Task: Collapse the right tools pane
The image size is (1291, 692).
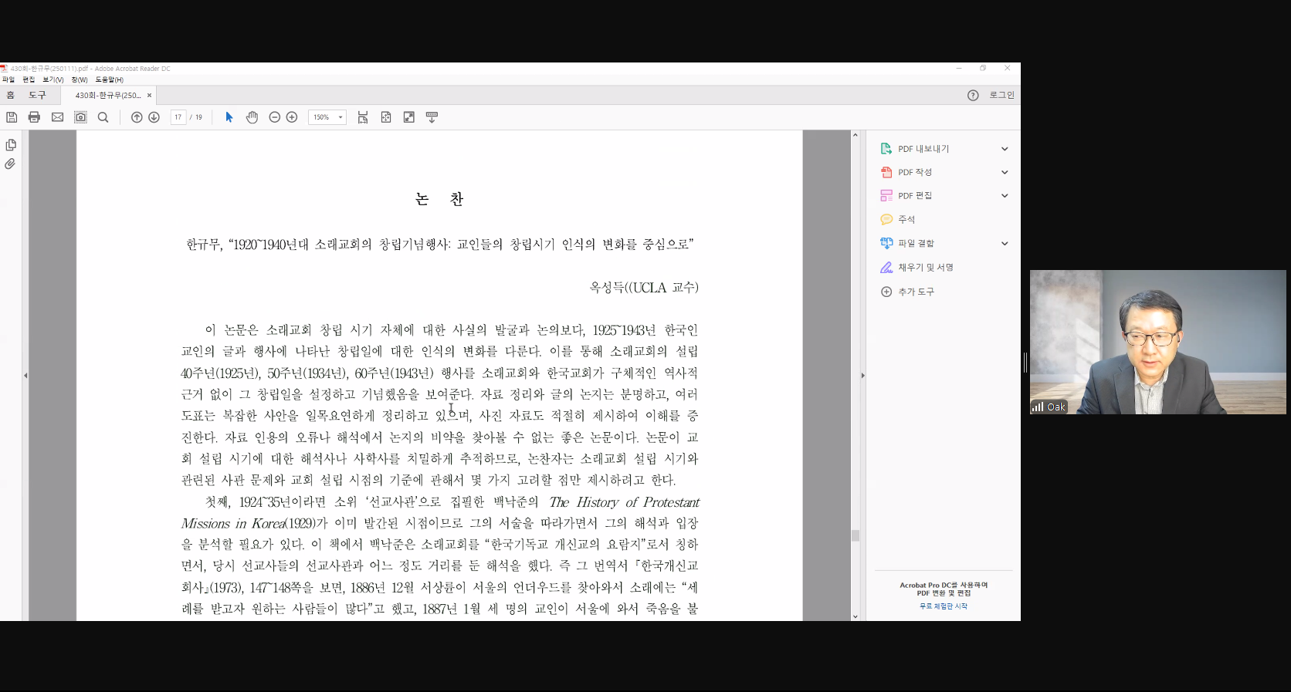Action: click(862, 376)
